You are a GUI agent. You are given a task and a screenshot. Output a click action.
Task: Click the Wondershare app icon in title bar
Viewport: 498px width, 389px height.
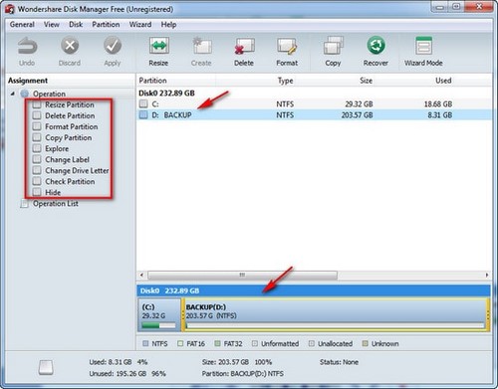10,9
